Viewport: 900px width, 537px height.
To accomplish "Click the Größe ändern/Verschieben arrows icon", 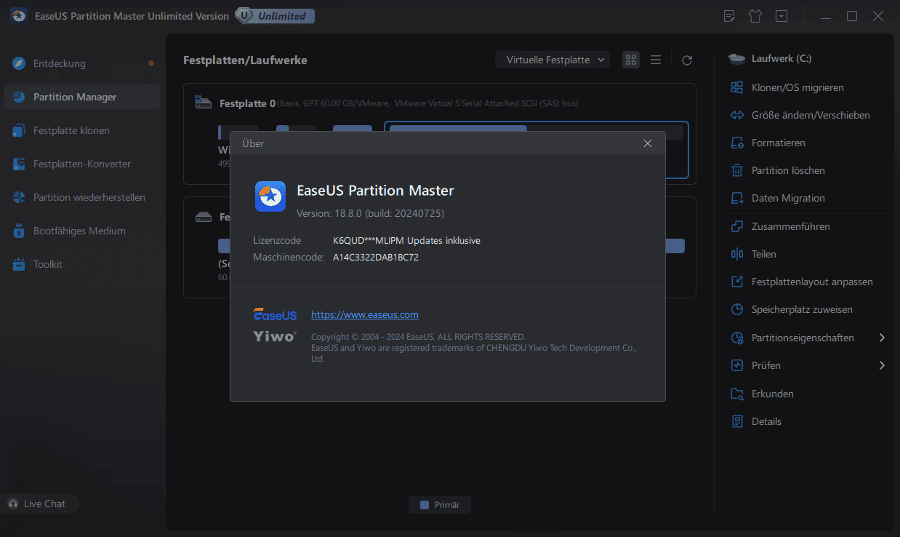I will pyautogui.click(x=737, y=115).
